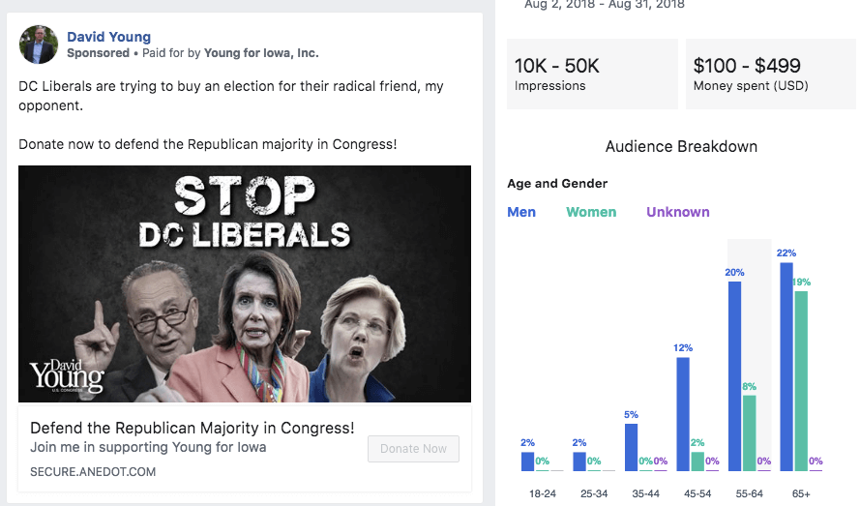Toggle the Women legend item
This screenshot has height=506, width=860.
(591, 212)
